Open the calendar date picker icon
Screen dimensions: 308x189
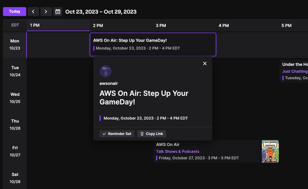(x=58, y=12)
